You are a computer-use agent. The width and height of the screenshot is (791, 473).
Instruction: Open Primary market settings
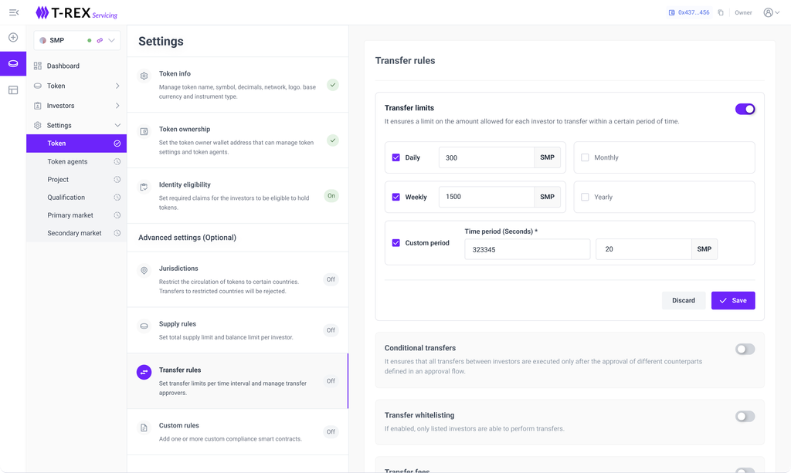point(70,215)
